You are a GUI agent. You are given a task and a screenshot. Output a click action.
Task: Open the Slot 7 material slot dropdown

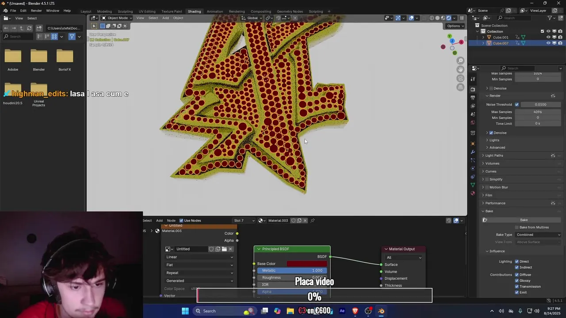click(244, 220)
